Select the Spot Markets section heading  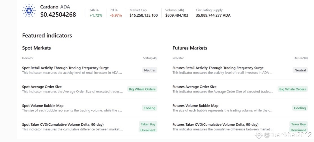(36, 48)
